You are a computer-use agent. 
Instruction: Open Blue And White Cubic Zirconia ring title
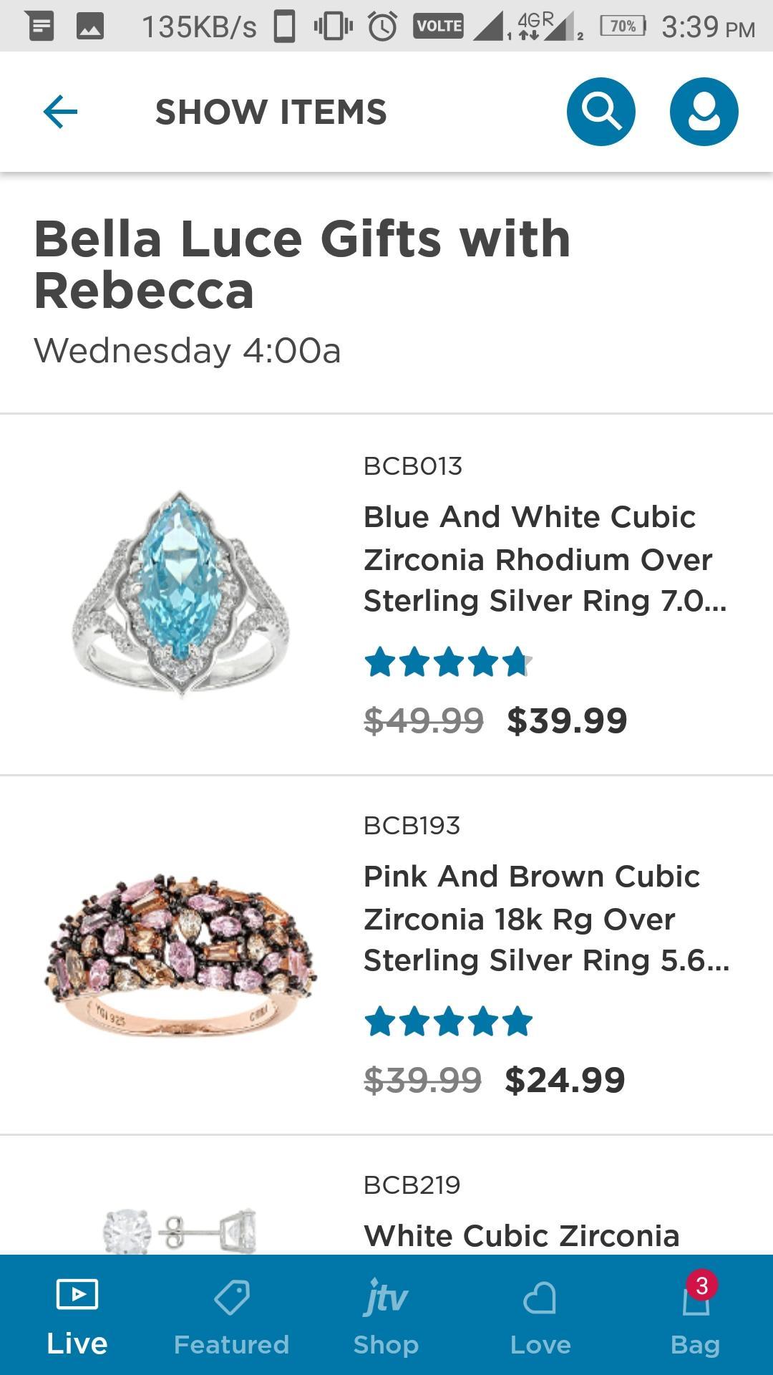coord(544,559)
